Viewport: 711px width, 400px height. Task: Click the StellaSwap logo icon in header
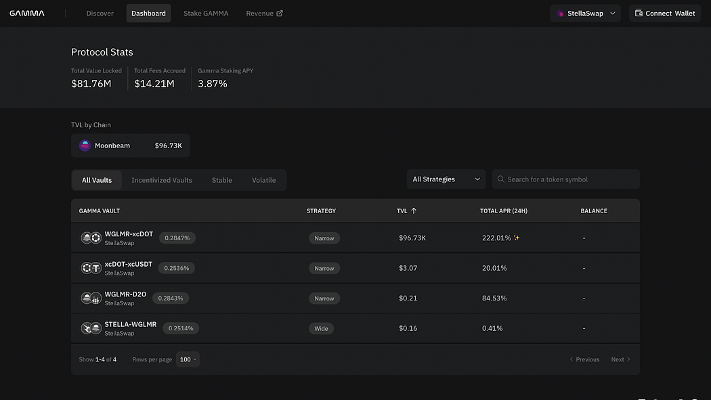(560, 14)
